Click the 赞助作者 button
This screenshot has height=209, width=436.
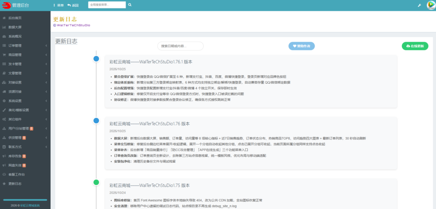pos(301,46)
